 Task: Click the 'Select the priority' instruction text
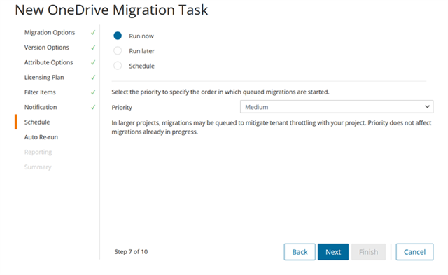tap(220, 92)
